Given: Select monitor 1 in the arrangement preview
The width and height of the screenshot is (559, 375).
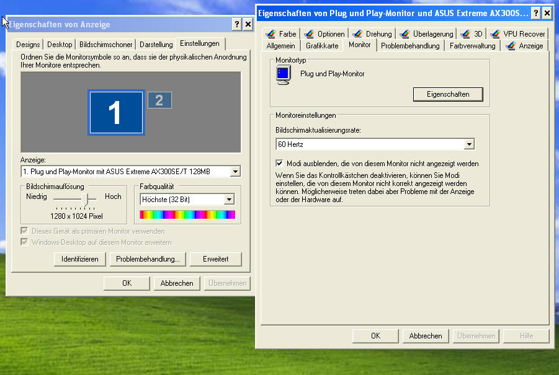Looking at the screenshot, I should coord(116,113).
